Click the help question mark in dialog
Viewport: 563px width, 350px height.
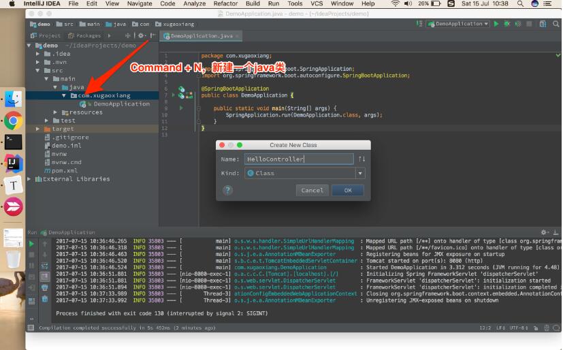pyautogui.click(x=227, y=190)
